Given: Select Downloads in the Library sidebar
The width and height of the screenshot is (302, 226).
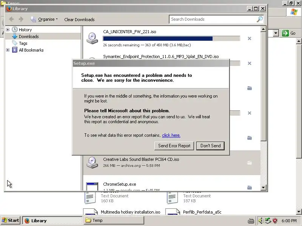Looking at the screenshot, I should (x=29, y=37).
